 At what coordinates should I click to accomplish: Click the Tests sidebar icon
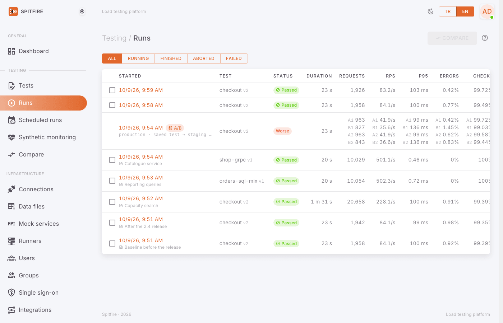11,86
